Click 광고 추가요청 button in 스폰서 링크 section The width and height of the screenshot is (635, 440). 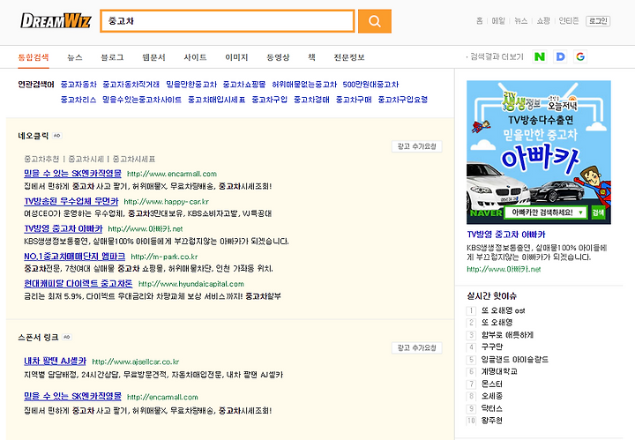click(416, 348)
